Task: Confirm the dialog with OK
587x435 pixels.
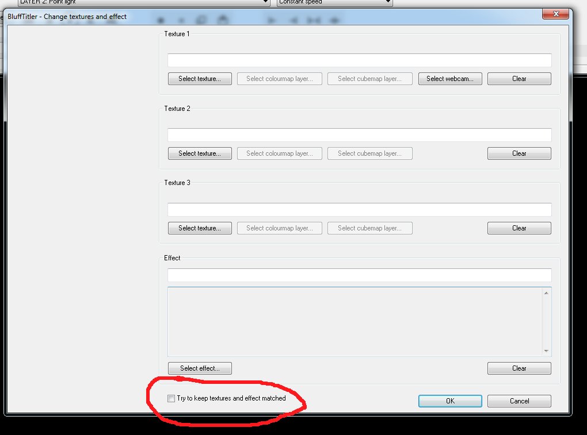Action: pyautogui.click(x=450, y=401)
